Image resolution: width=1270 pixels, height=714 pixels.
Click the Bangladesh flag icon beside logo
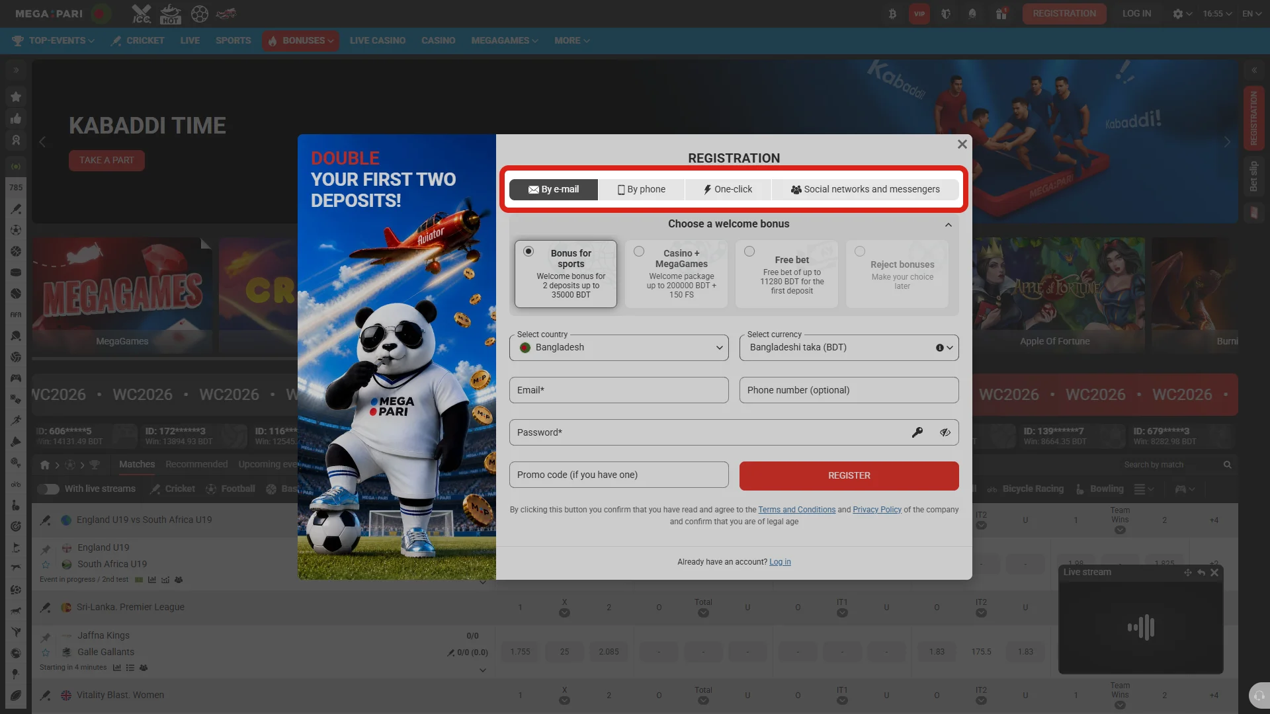click(101, 14)
